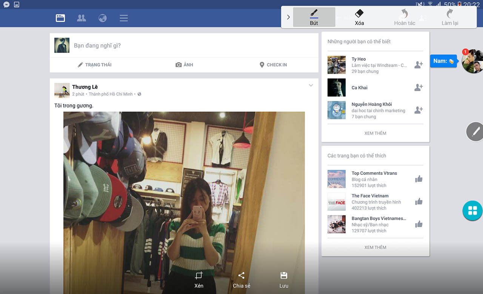Open the News Feed tab icon
The height and width of the screenshot is (294, 483).
click(x=60, y=18)
